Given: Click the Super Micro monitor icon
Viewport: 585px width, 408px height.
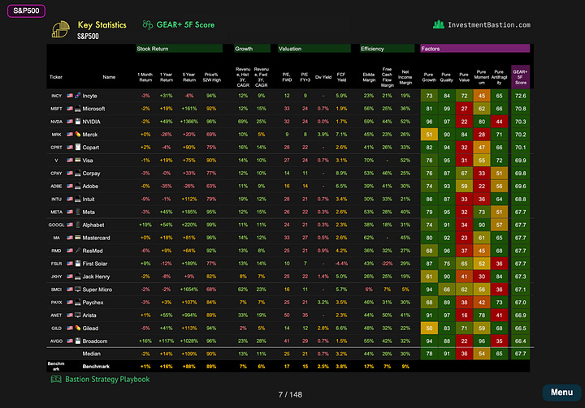Looking at the screenshot, I should pyautogui.click(x=78, y=289).
